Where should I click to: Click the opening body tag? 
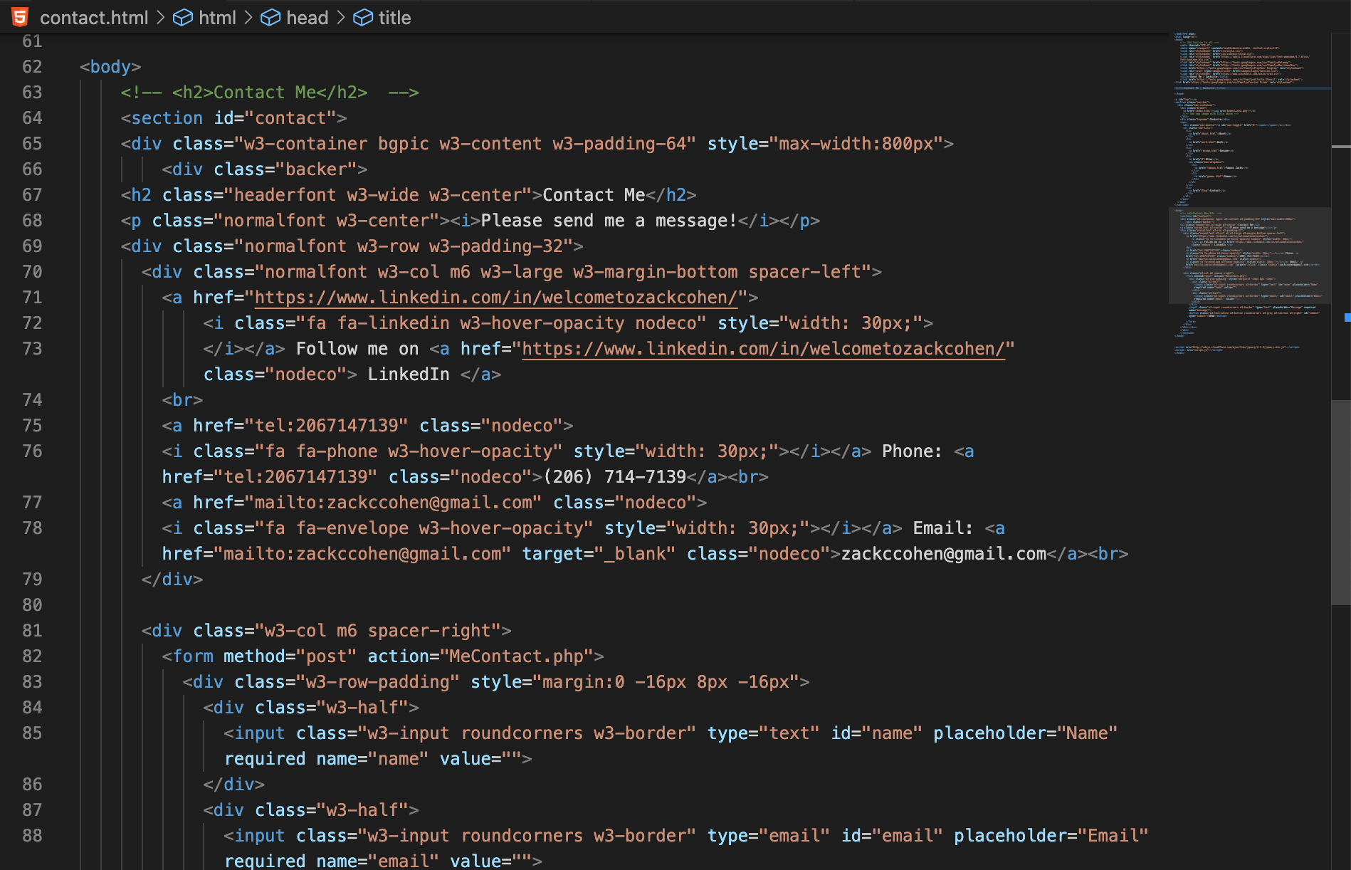[110, 67]
